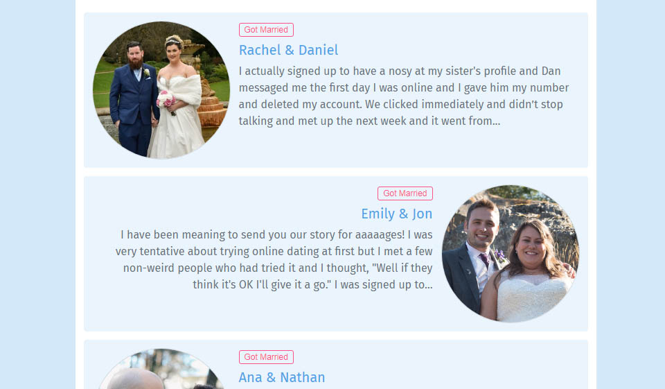The height and width of the screenshot is (389, 665).
Task: Click the groom's purple tie in Emily's photo
Action: 485,259
